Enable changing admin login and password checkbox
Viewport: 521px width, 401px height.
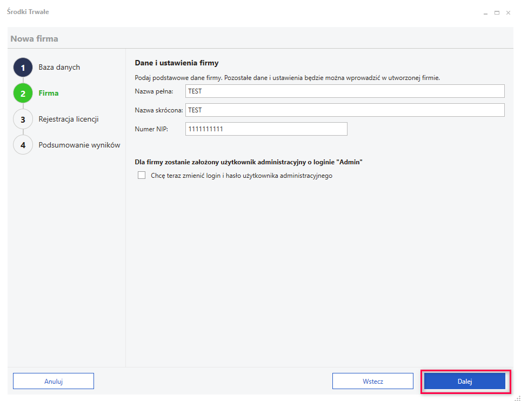coord(142,175)
